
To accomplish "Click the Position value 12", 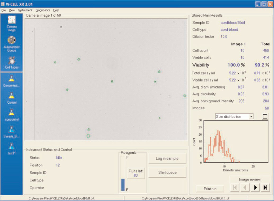I will click(58, 165).
